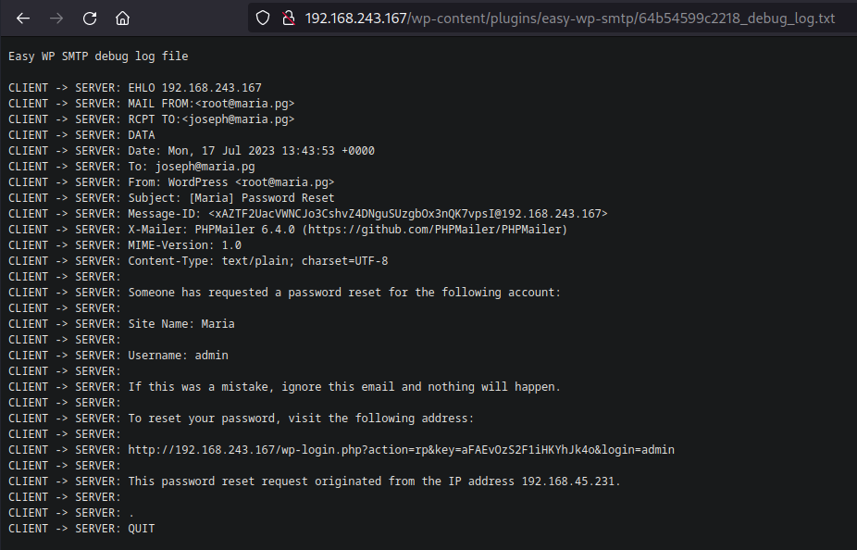Click the forward navigation arrow
The width and height of the screenshot is (857, 550).
click(56, 18)
